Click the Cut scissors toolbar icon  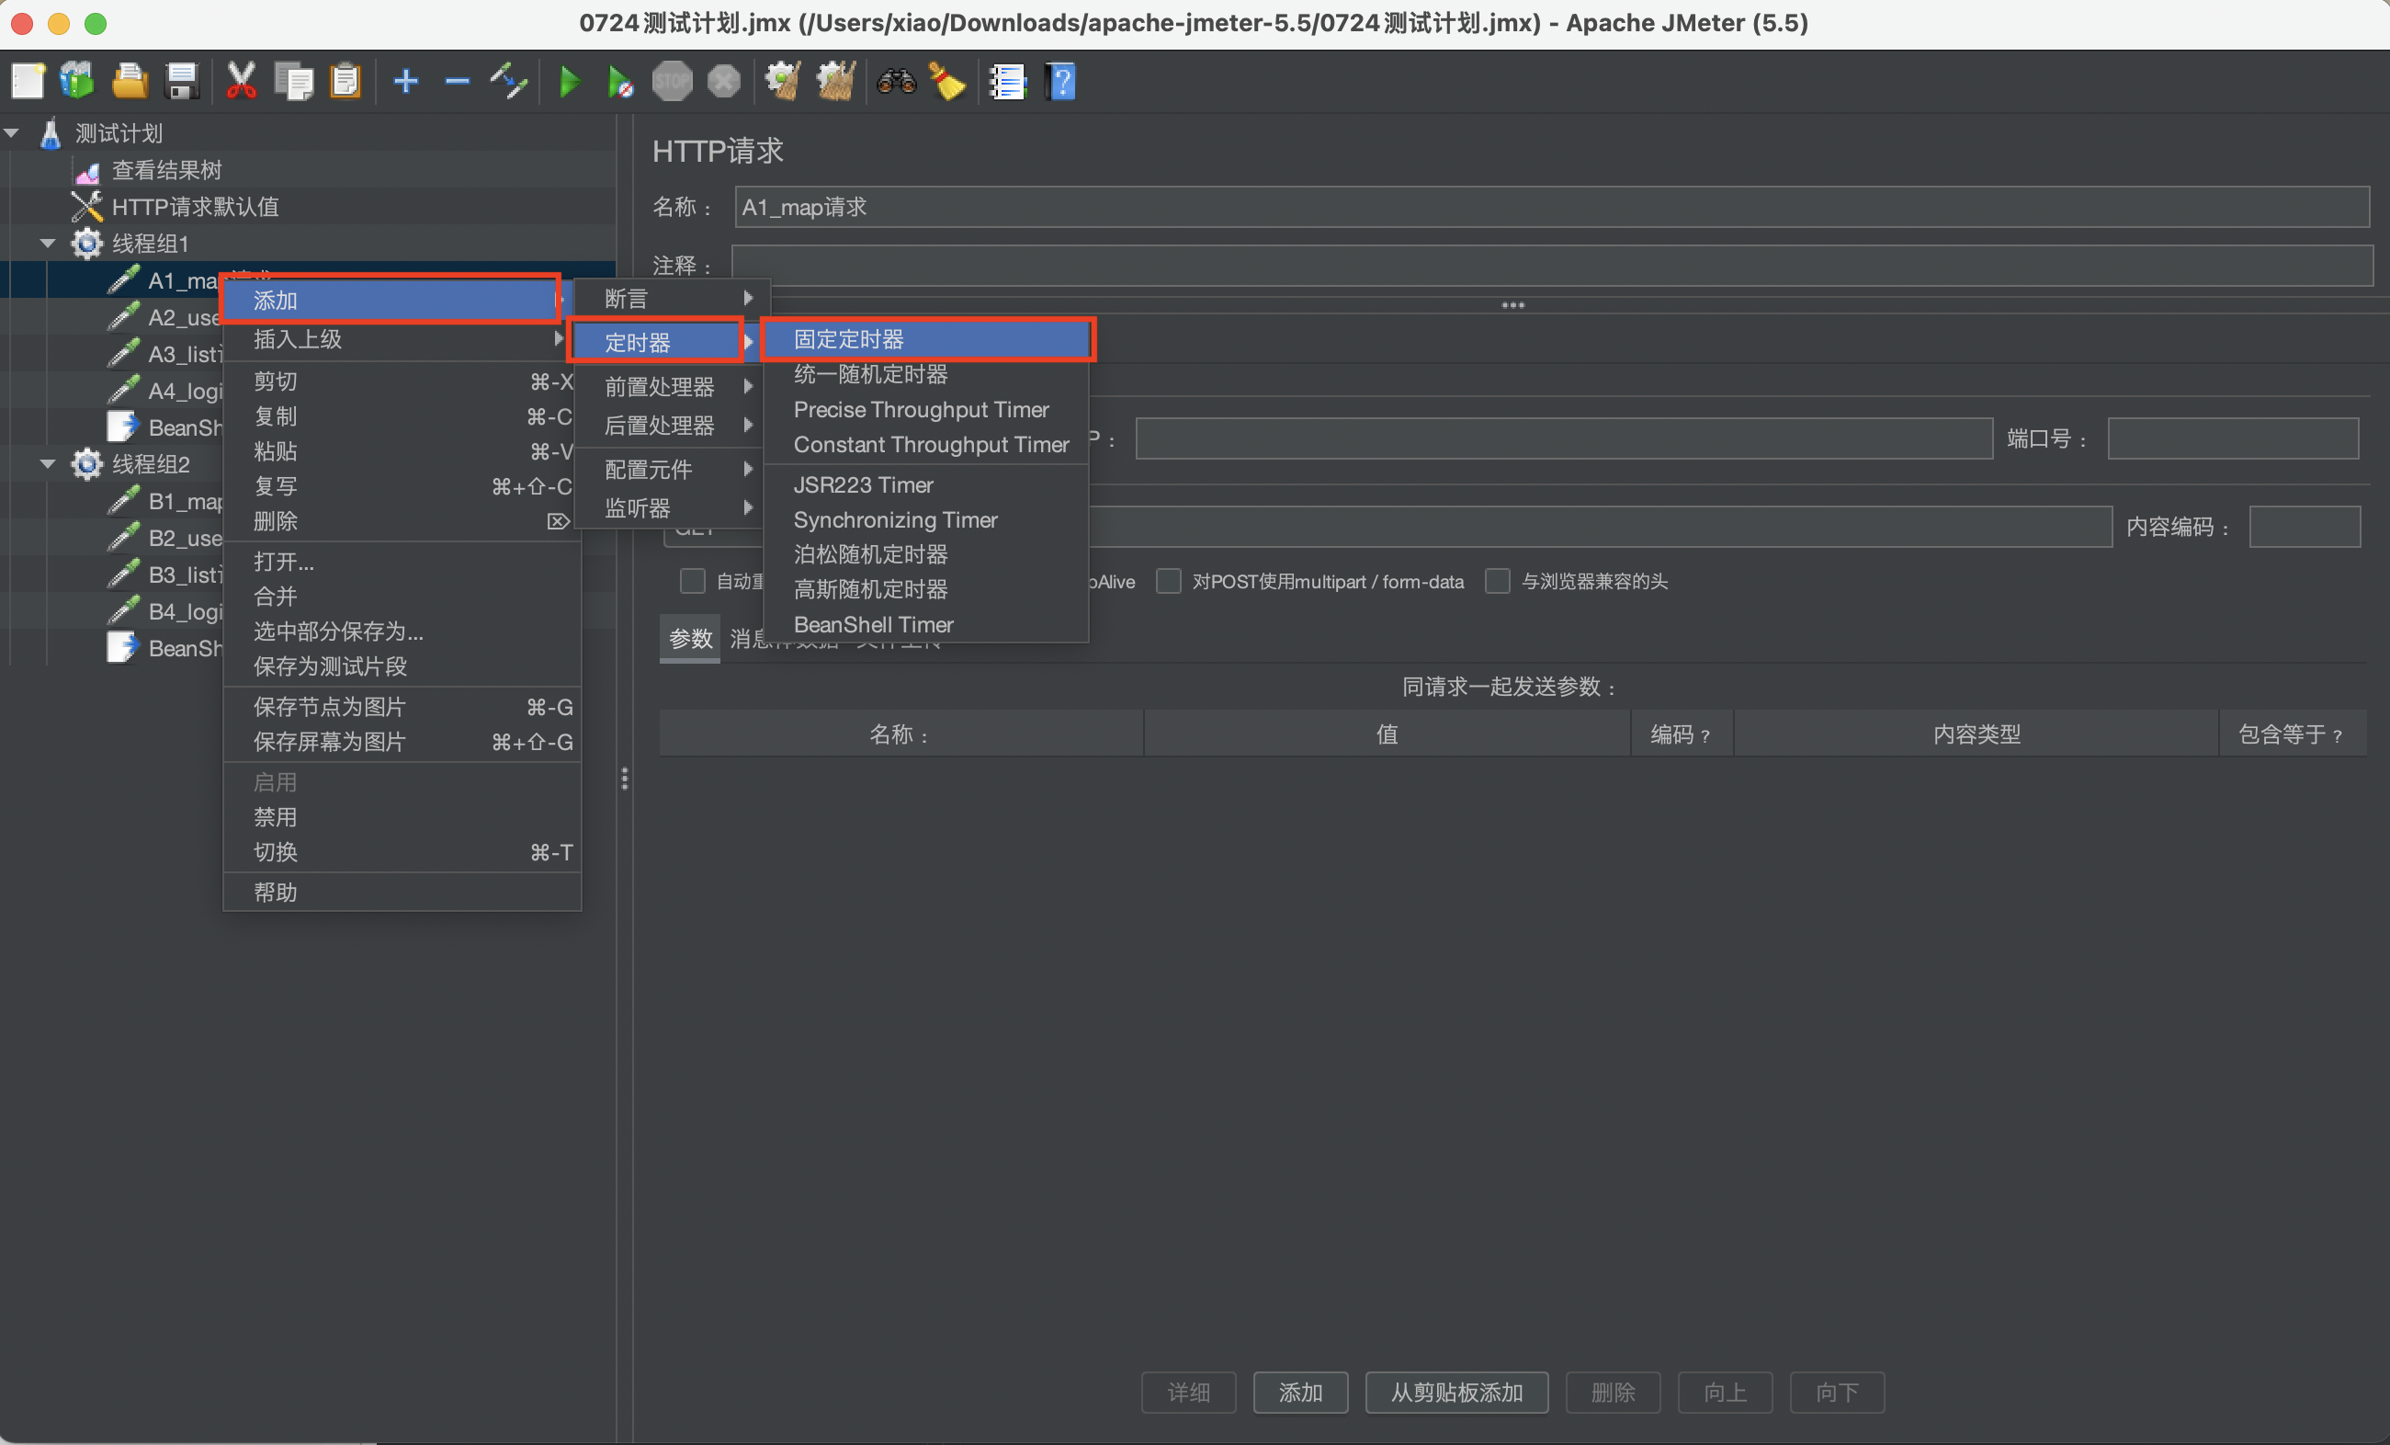point(241,82)
